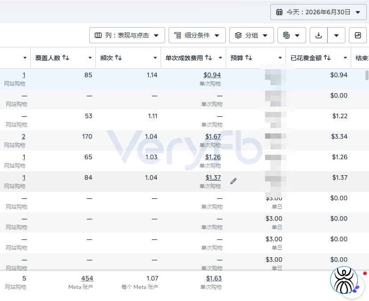Click the total $1.63 cost per result
This screenshot has height=301, width=369.
tap(214, 278)
